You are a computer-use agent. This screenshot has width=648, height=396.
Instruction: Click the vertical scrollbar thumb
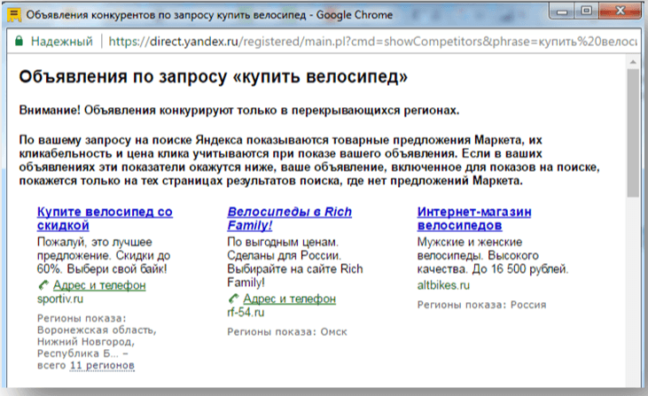(x=633, y=133)
